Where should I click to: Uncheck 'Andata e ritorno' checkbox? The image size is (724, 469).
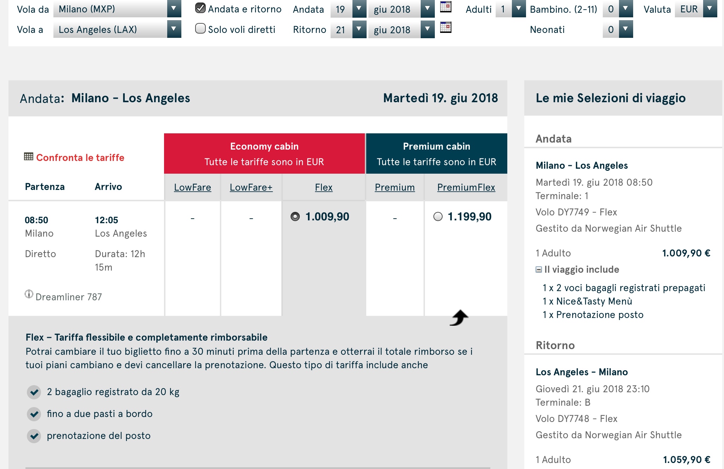[200, 8]
